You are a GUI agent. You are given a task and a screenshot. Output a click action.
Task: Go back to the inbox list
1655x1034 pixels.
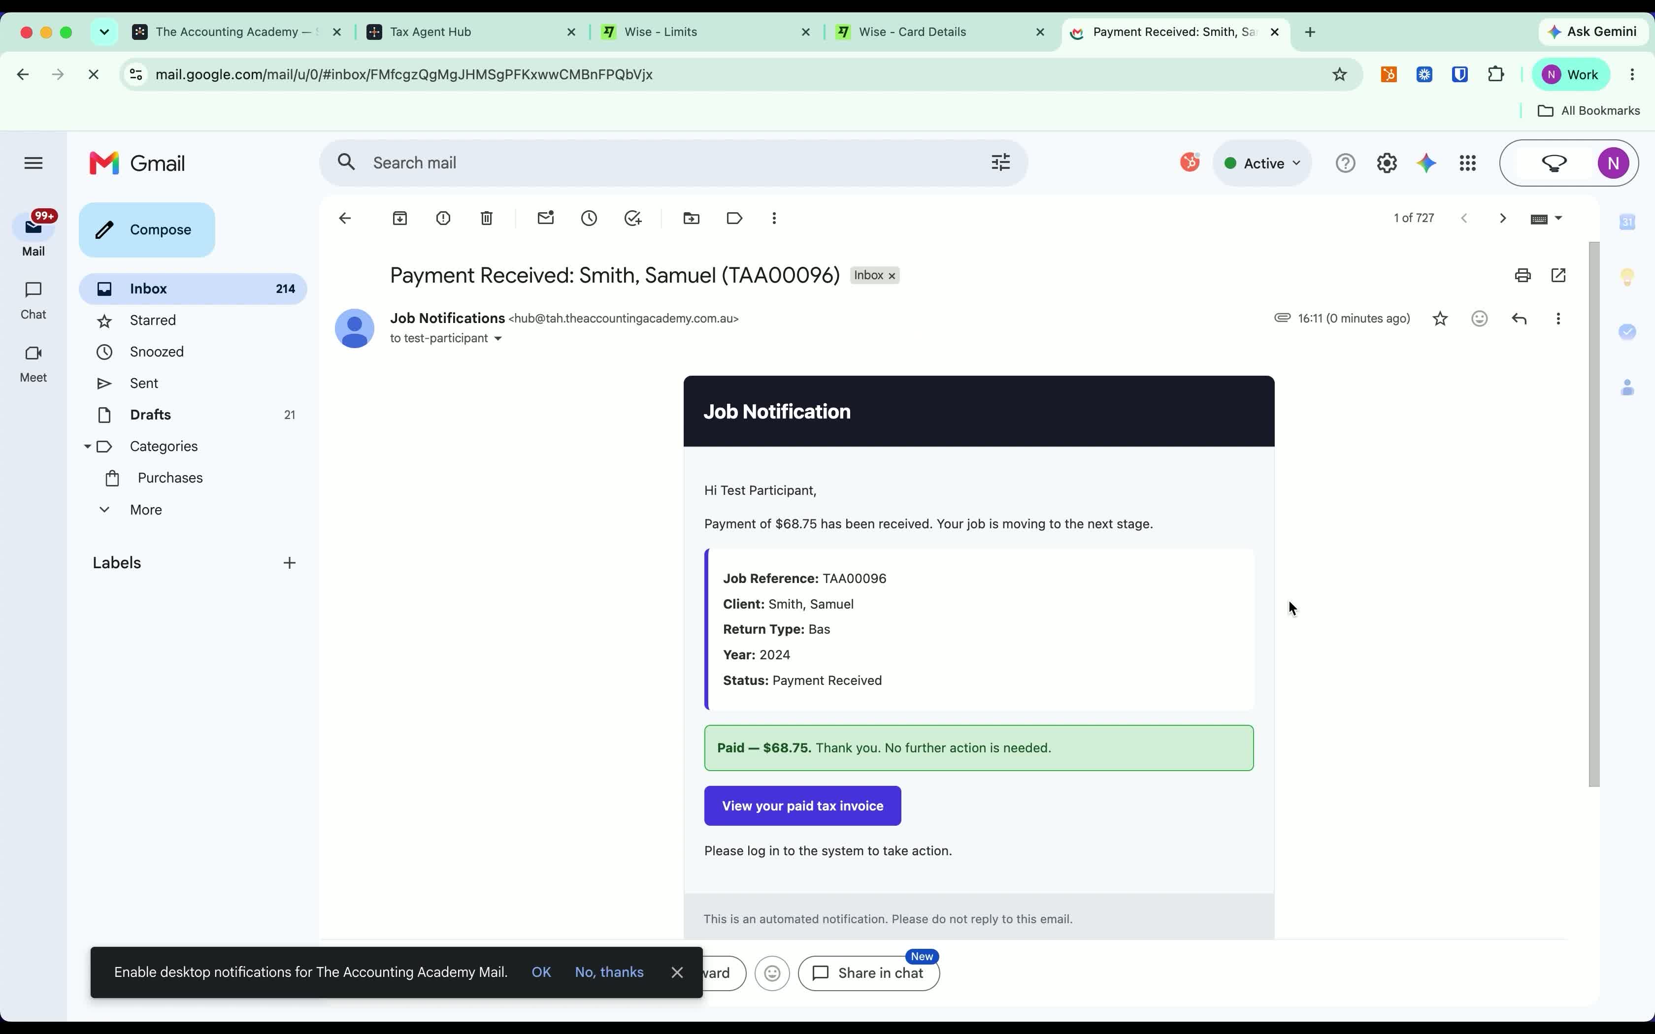tap(345, 218)
